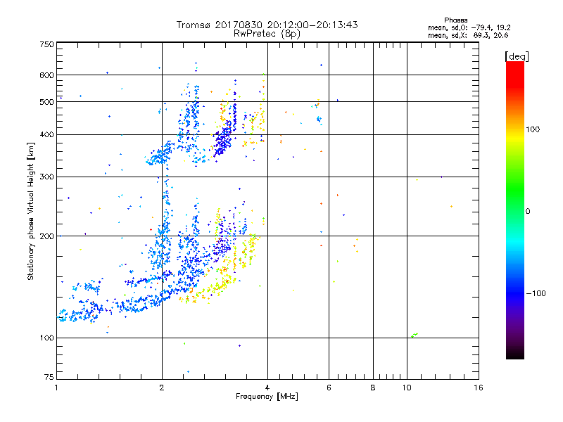
Task: Click the phase colorbar
Action: [x=515, y=210]
